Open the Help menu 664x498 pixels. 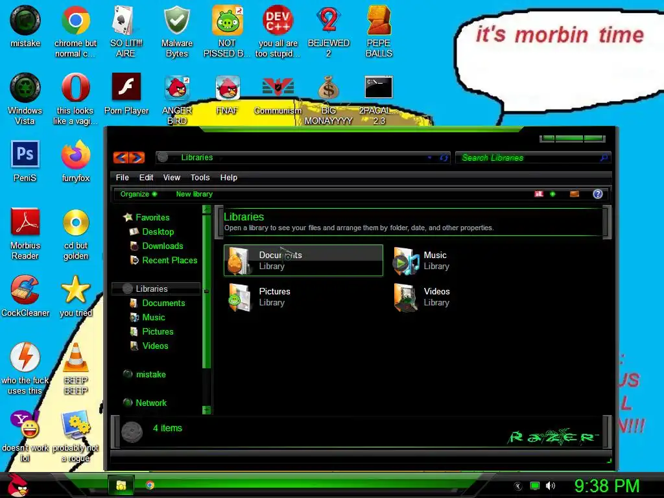click(229, 178)
